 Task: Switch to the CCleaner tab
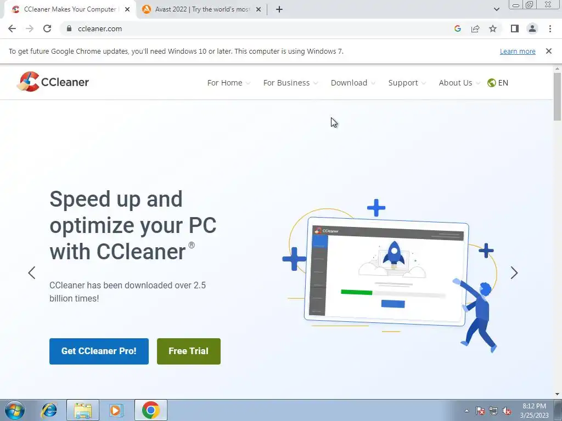pos(70,9)
